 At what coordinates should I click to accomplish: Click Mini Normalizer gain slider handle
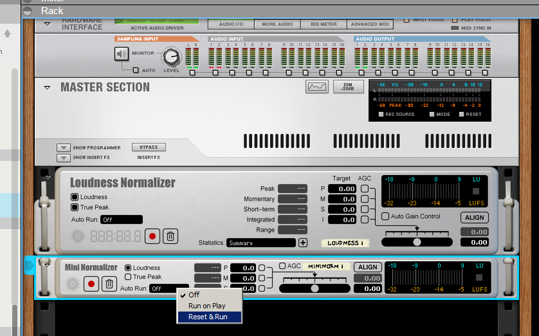[315, 288]
